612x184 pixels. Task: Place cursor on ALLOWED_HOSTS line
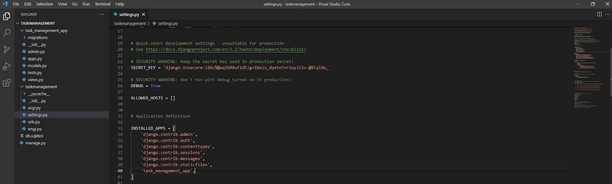coord(153,98)
